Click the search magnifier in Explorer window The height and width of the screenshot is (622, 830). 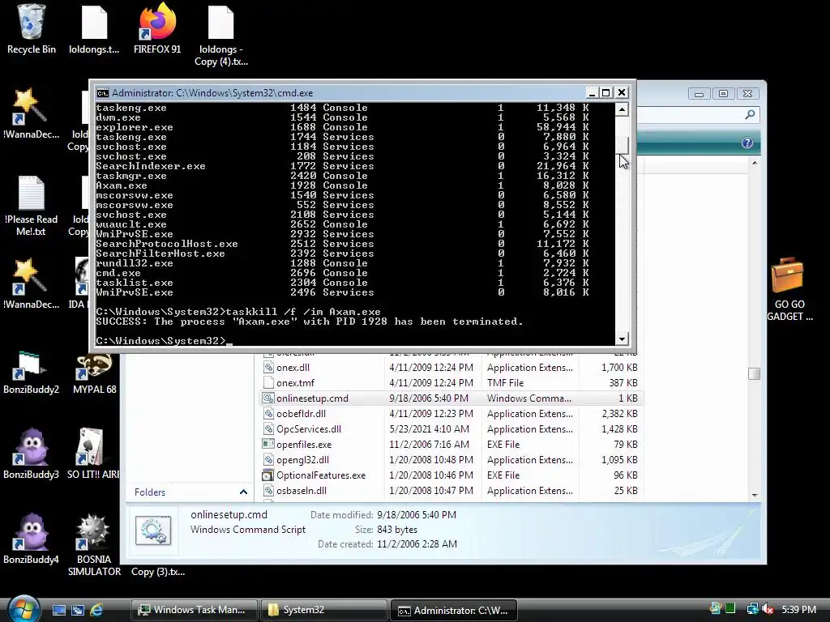[750, 115]
